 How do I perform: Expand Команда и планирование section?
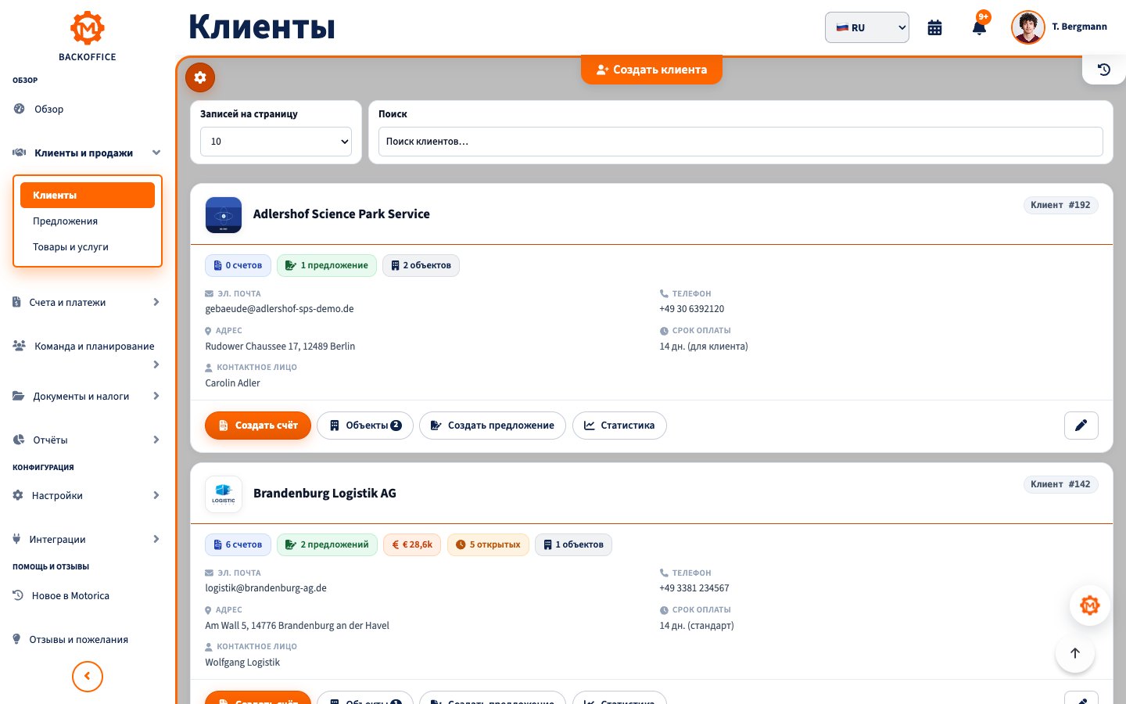88,354
